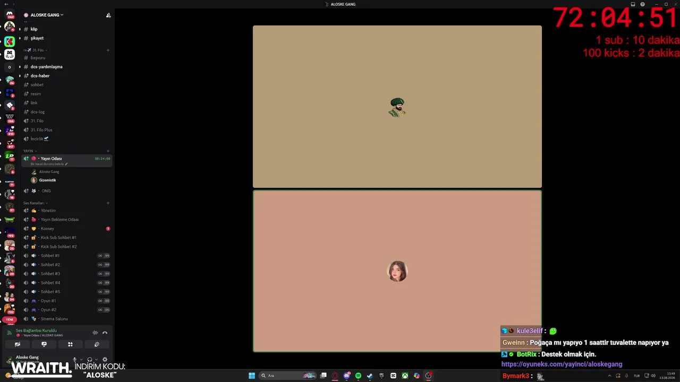Open the activities launcher button
The width and height of the screenshot is (680, 382).
70,344
